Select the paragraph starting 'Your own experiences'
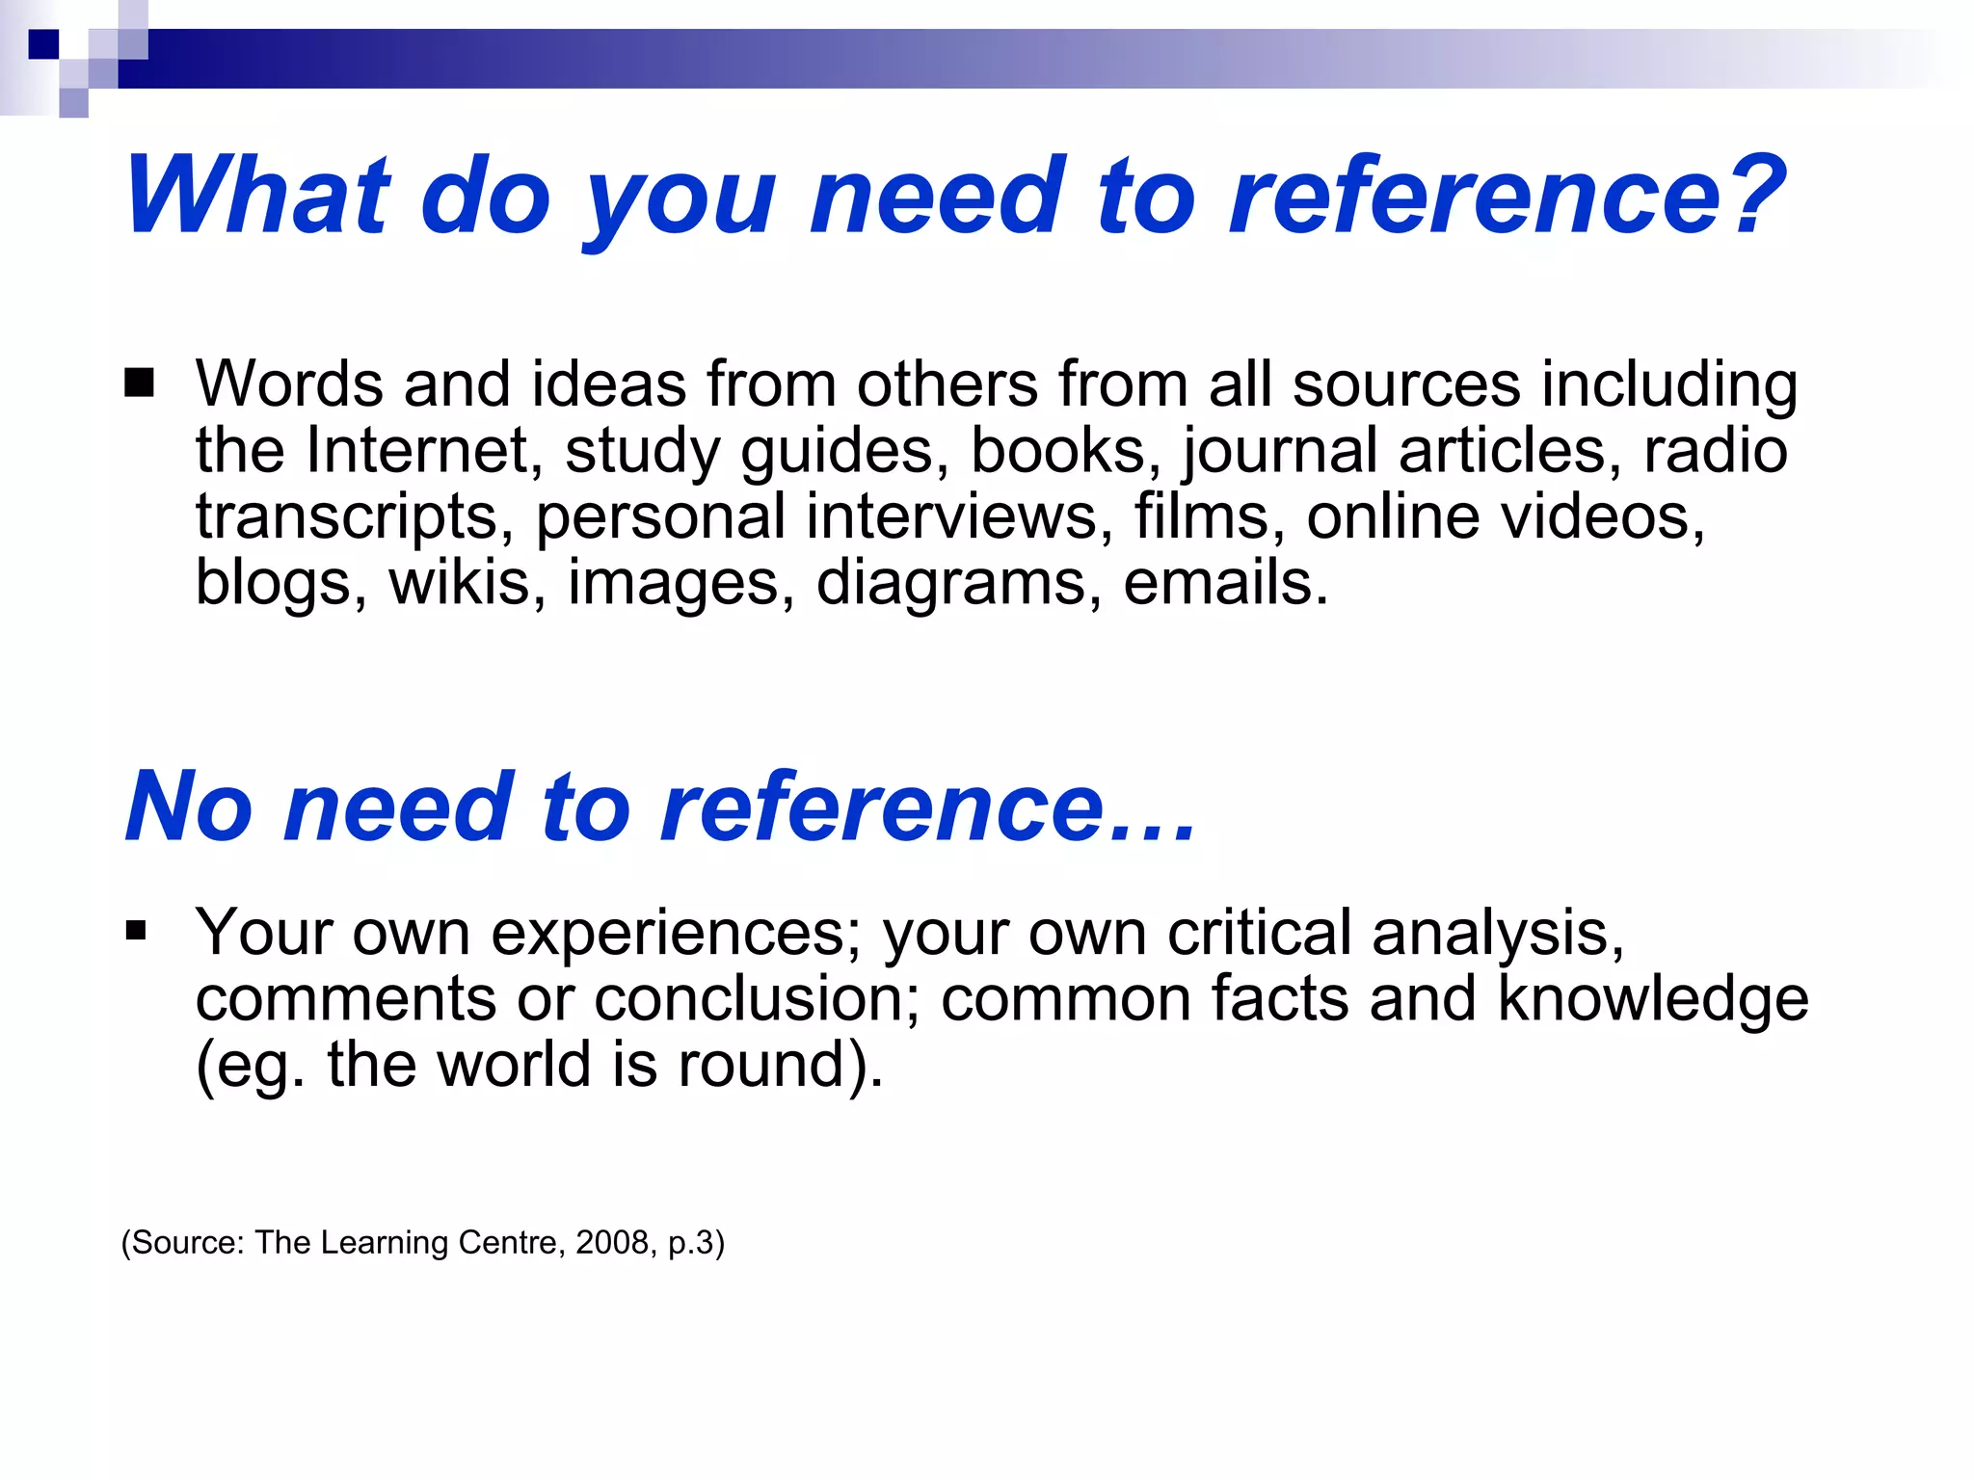Viewport: 1974px width, 1480px height. [x=1001, y=999]
